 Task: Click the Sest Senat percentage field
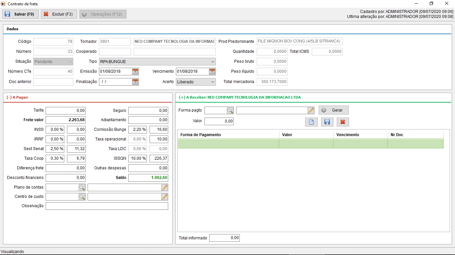click(55, 149)
